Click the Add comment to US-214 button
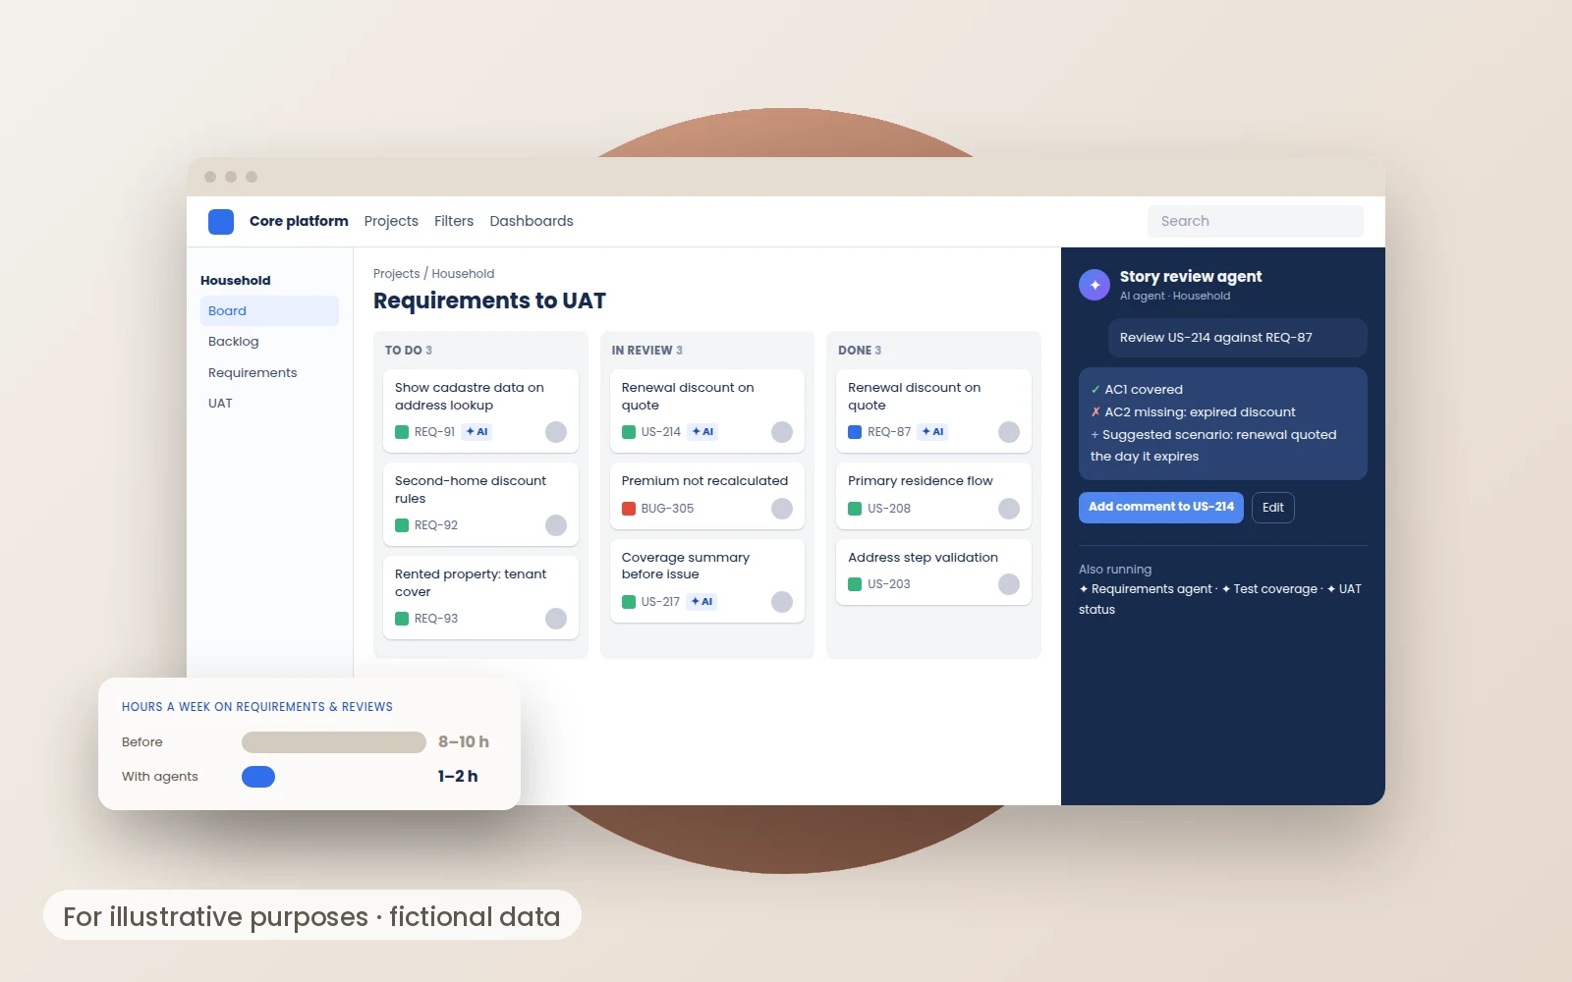This screenshot has height=982, width=1572. coord(1161,508)
